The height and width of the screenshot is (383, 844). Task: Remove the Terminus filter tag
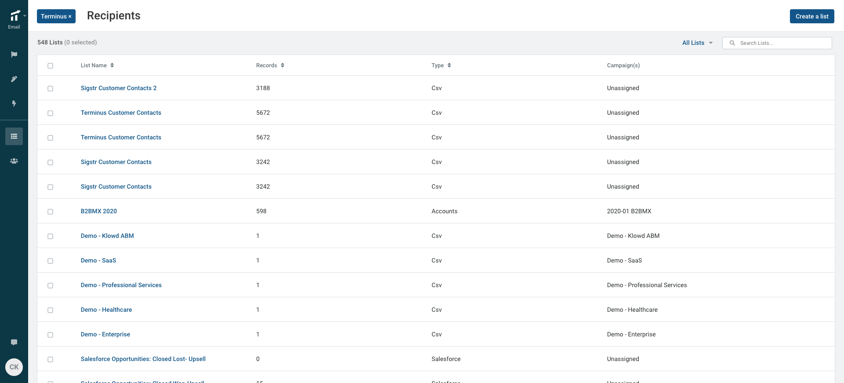(70, 17)
